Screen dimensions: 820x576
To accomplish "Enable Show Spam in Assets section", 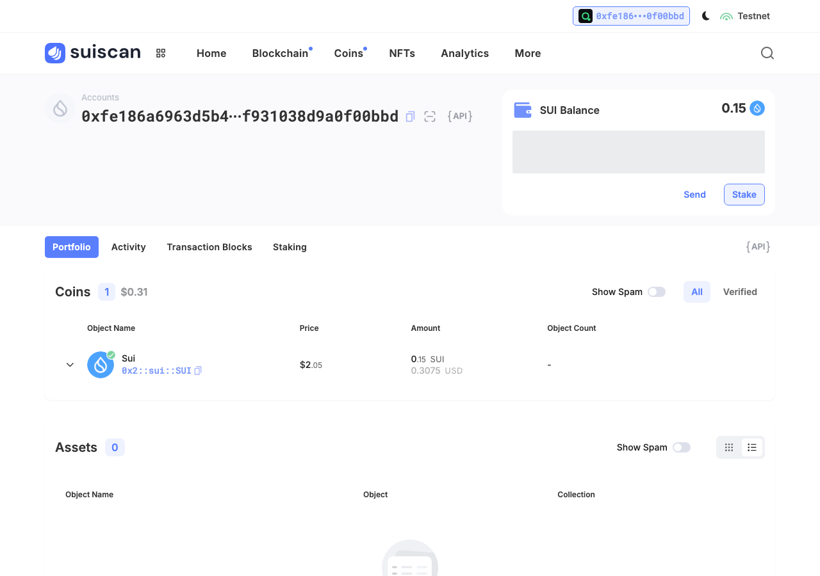I will (x=682, y=447).
